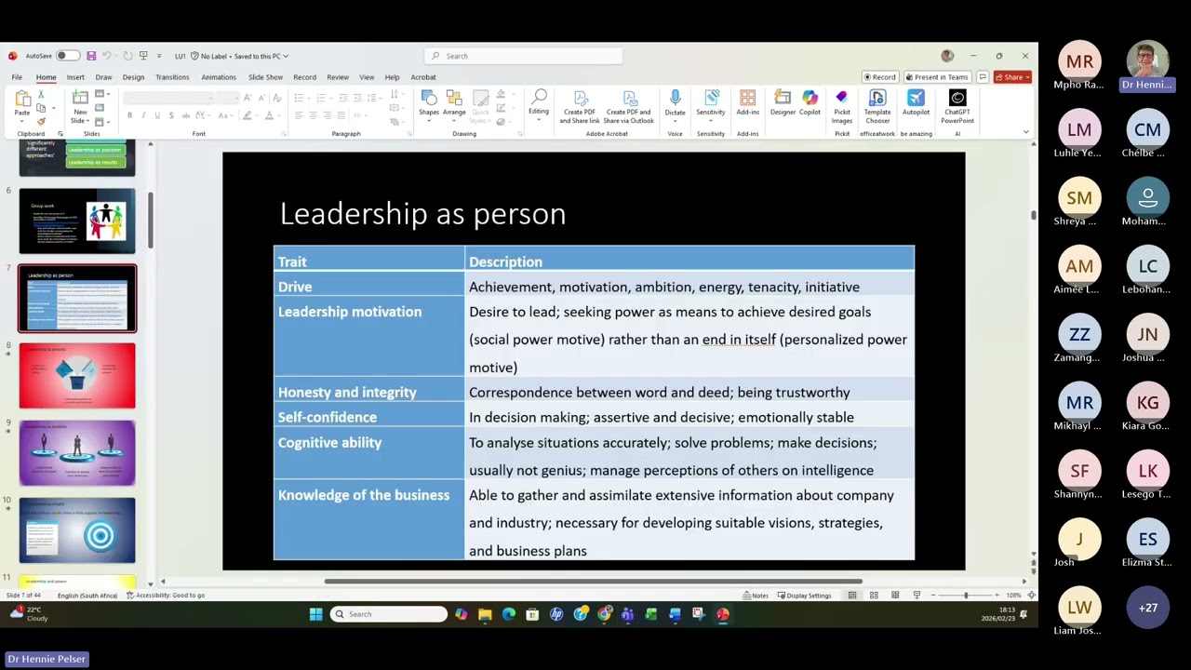Click Create PDF and Share via Outlook
The height and width of the screenshot is (670, 1191).
[629, 107]
